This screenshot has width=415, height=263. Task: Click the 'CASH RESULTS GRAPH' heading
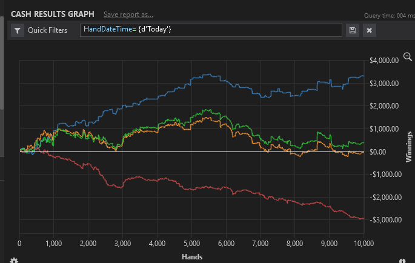click(x=52, y=14)
